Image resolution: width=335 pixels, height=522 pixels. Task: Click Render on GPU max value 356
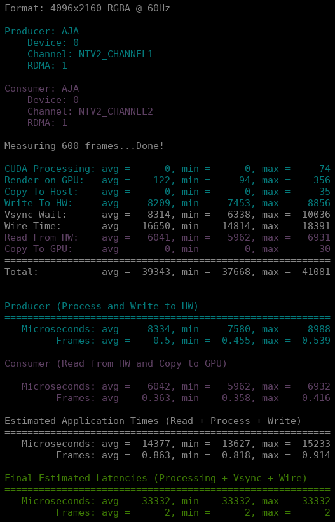(322, 180)
